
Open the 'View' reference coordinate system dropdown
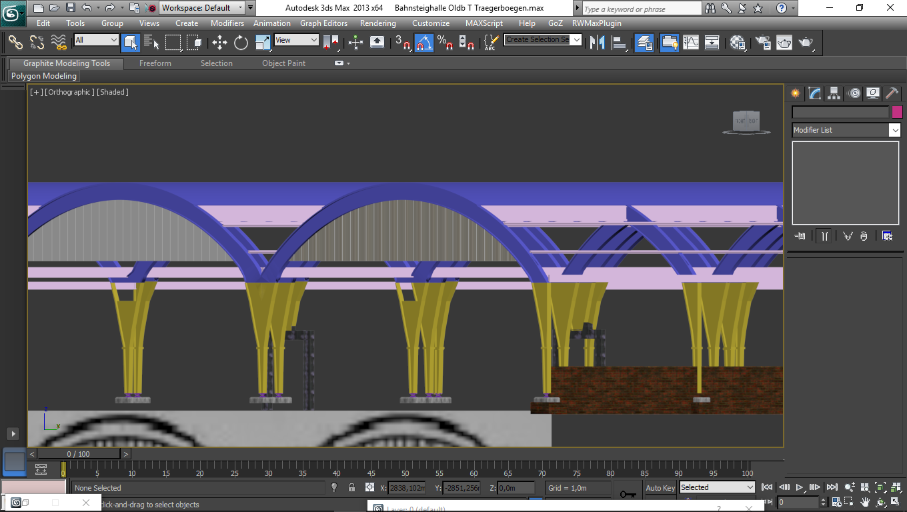coord(297,40)
